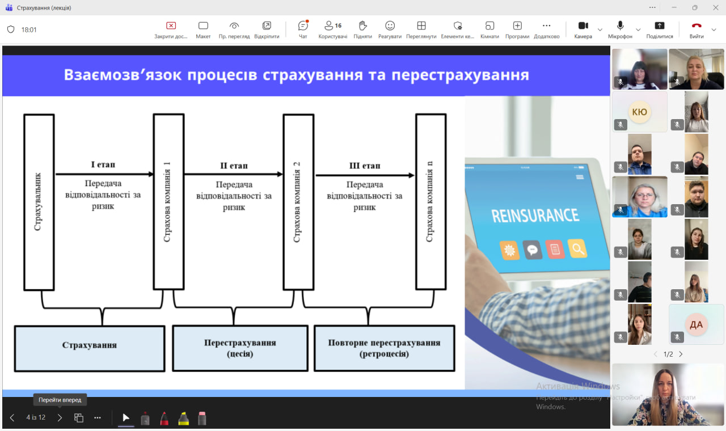Select the laser pointer tool
The width and height of the screenshot is (726, 431).
pos(126,418)
